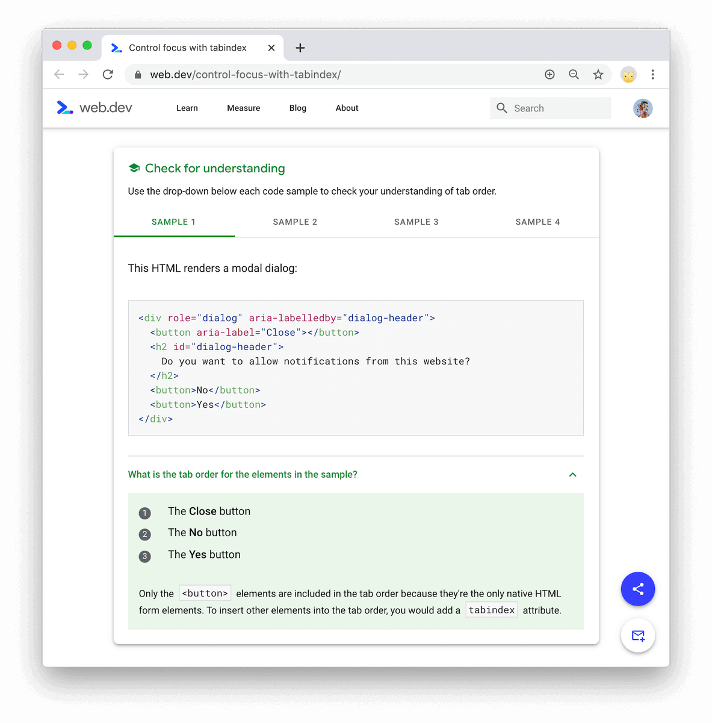Click 'This HTML renders a modal dialog:' text

point(212,268)
